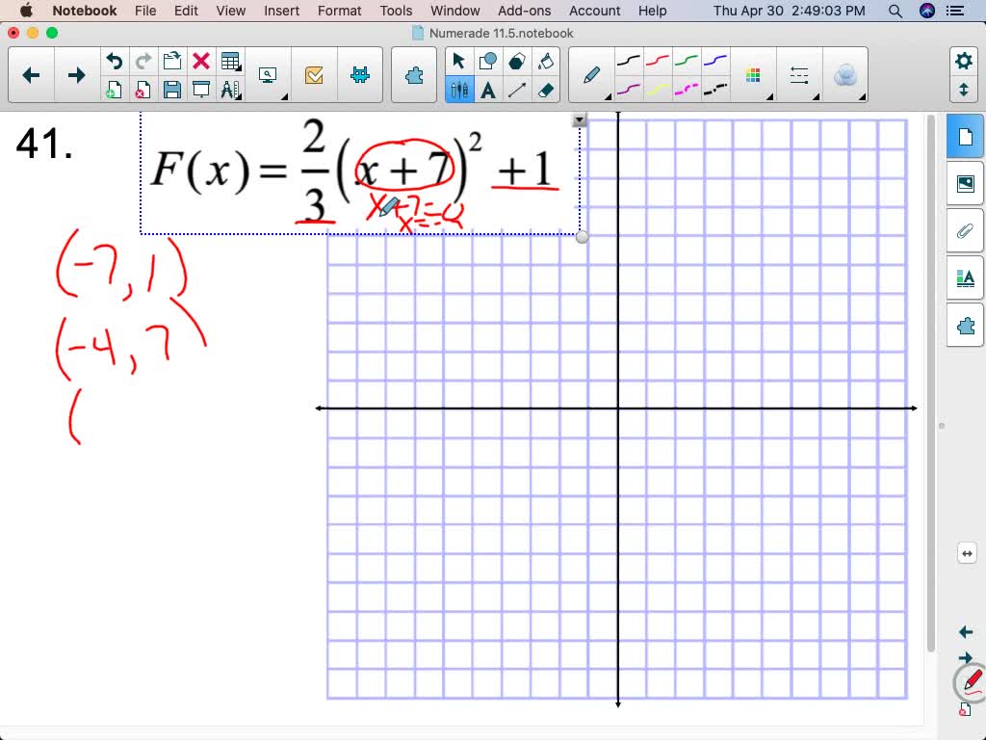Switch to the Page Sorter tab

coord(965,136)
